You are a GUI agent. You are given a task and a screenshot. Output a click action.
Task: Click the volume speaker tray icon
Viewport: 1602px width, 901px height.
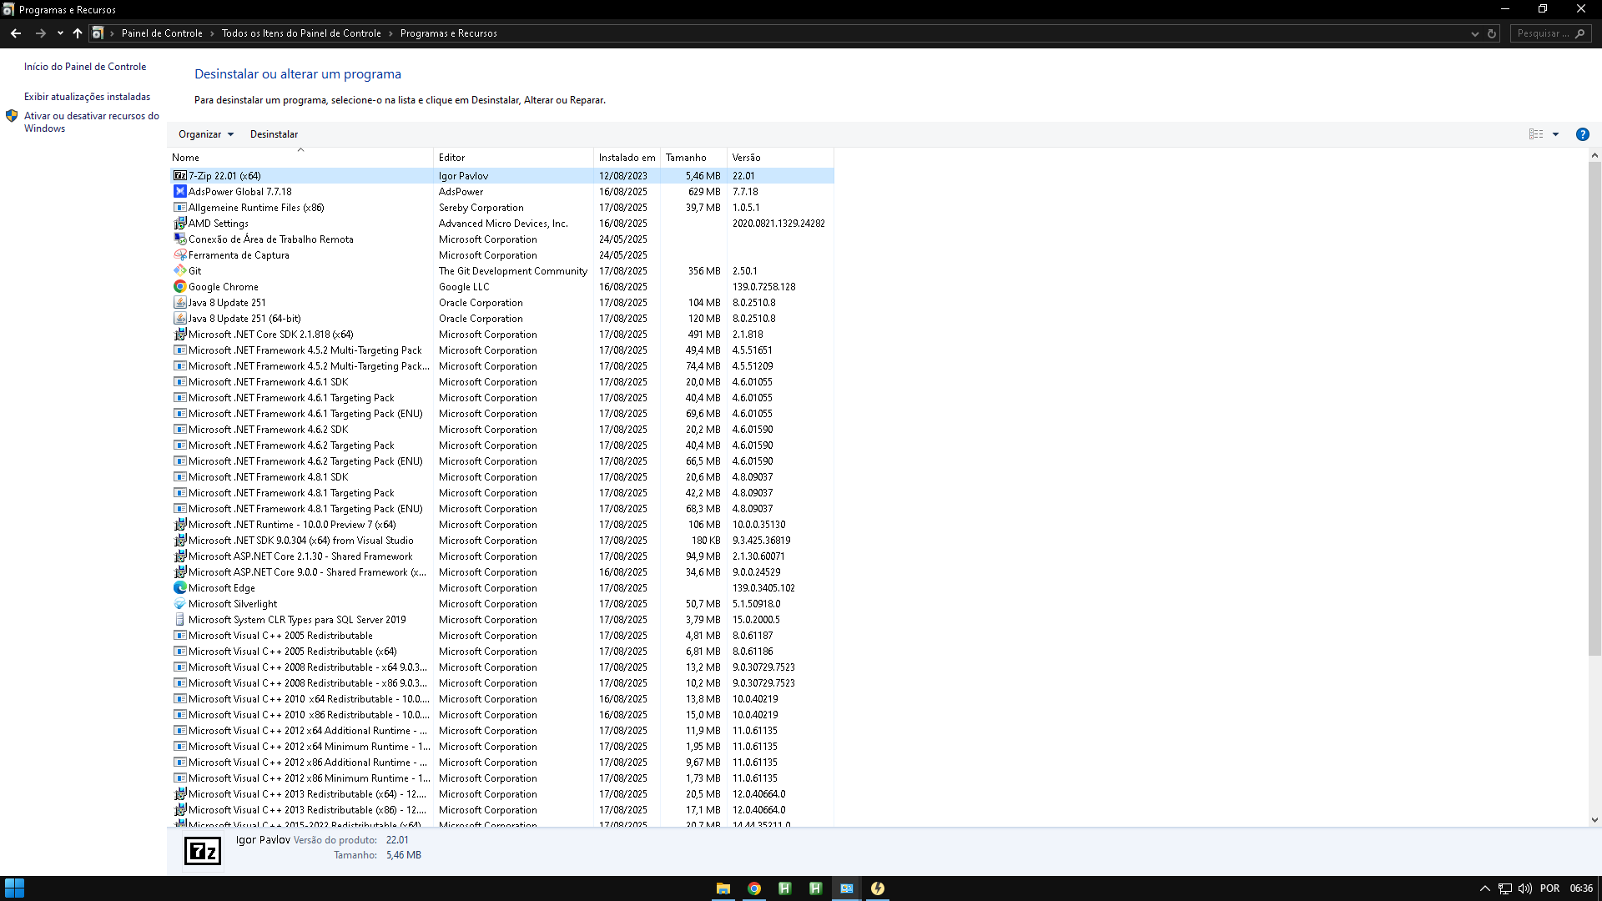(x=1525, y=888)
